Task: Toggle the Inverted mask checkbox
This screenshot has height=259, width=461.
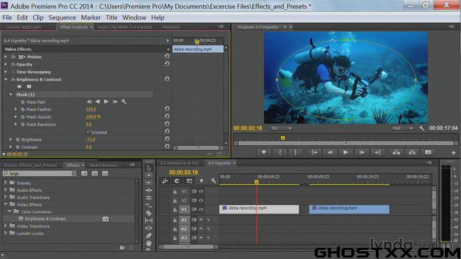Action: [x=88, y=133]
